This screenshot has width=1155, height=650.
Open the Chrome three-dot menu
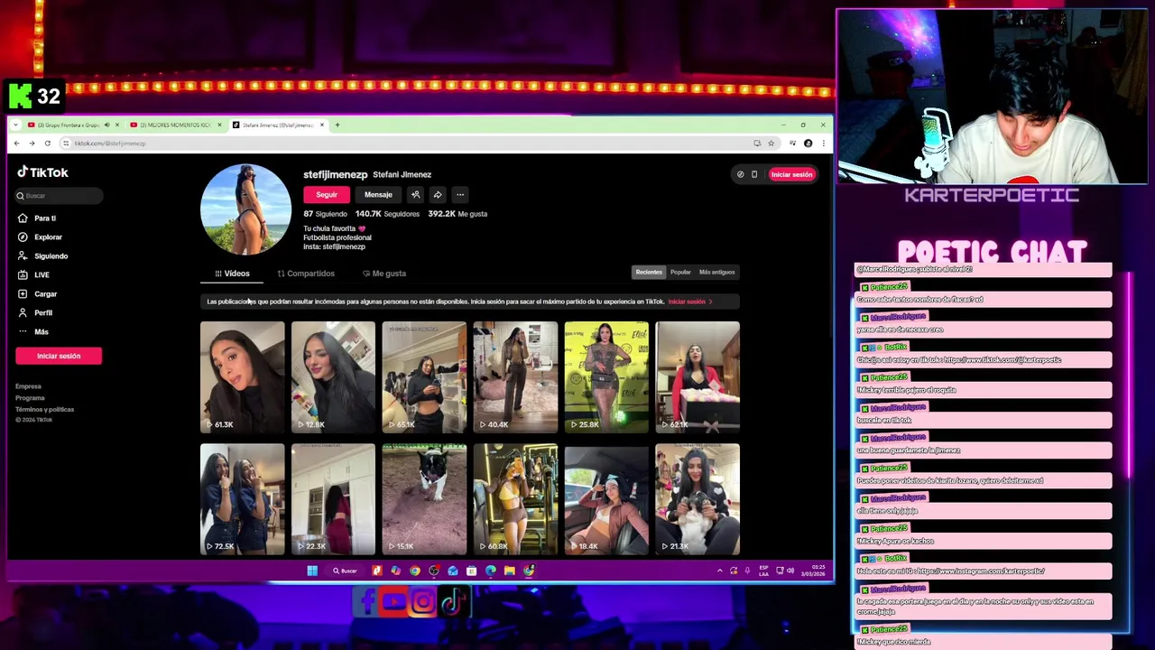[x=822, y=144]
